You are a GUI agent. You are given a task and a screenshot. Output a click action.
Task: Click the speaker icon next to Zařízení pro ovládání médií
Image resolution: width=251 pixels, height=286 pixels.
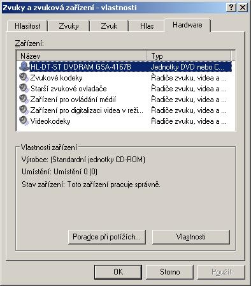(x=24, y=99)
